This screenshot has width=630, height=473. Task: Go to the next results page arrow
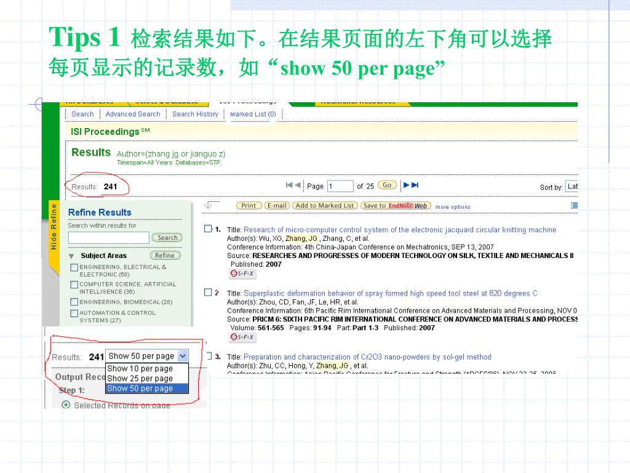(x=406, y=185)
